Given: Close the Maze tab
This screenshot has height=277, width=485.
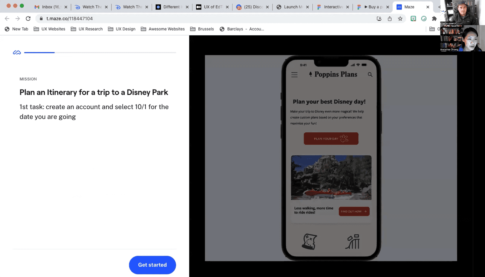Looking at the screenshot, I should [428, 7].
